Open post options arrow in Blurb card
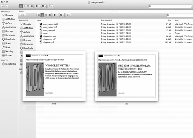Viewport: 193px width, 138px height. coord(48,55)
